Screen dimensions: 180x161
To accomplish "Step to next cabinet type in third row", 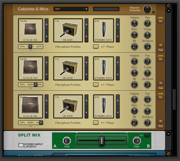I will tap(46, 113).
